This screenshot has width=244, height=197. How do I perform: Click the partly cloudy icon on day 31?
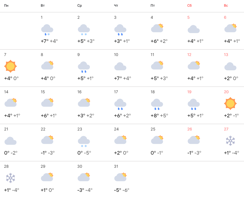point(120,177)
